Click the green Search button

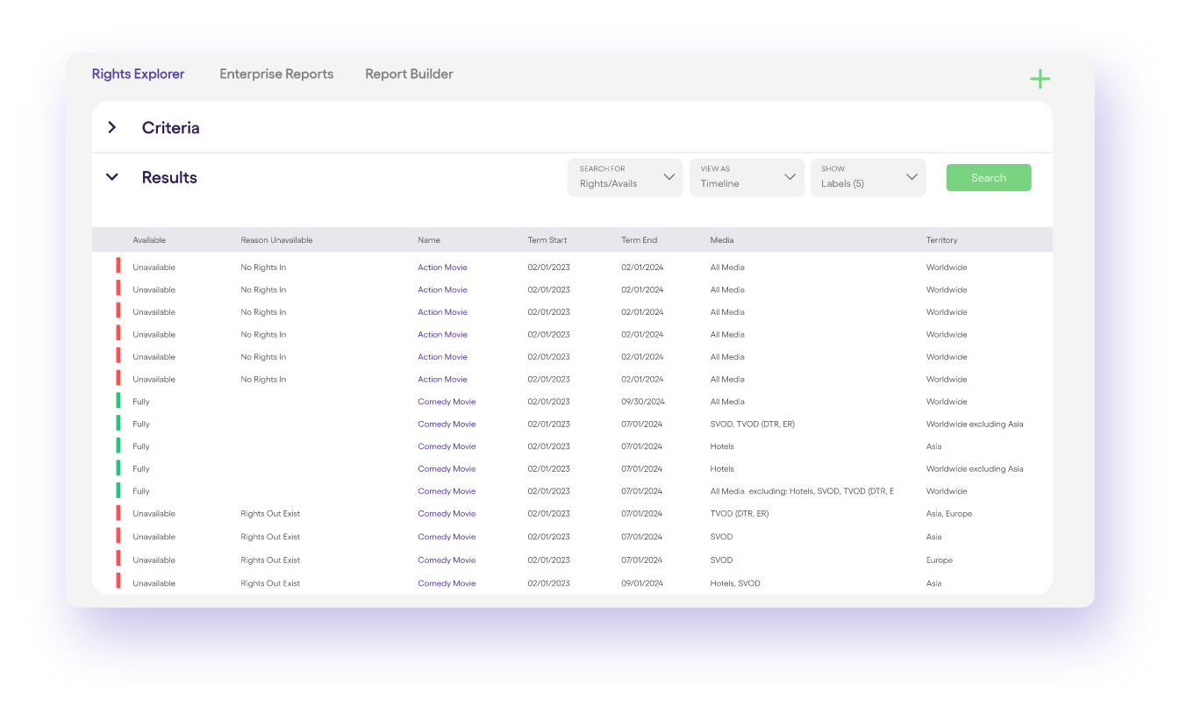pos(989,178)
